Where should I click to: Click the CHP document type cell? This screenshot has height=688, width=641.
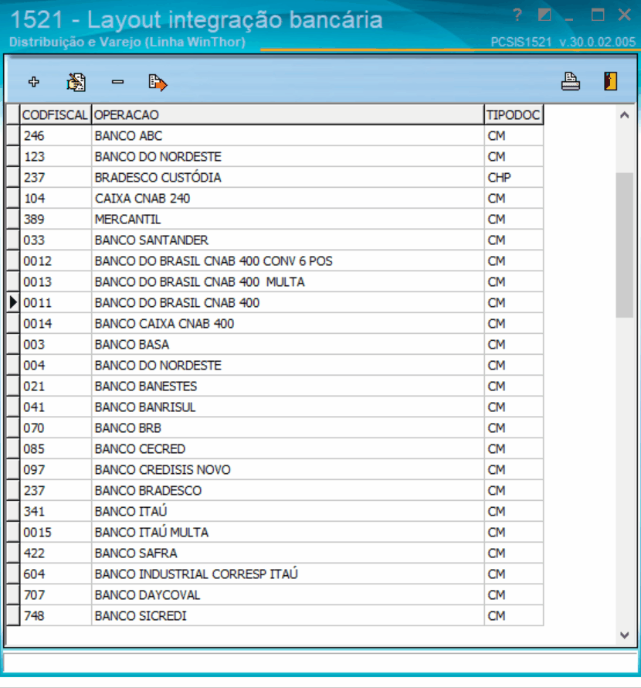[514, 177]
